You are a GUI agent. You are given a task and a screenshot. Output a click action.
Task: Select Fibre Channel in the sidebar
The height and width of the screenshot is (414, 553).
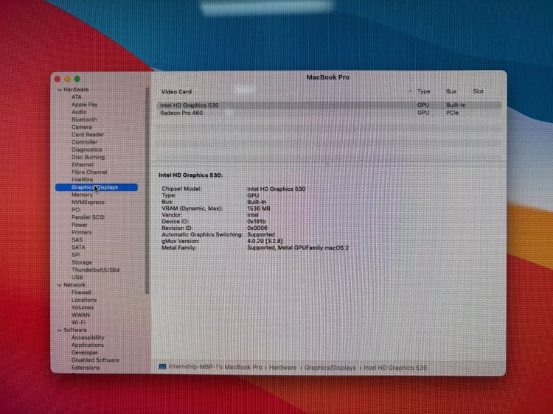89,172
